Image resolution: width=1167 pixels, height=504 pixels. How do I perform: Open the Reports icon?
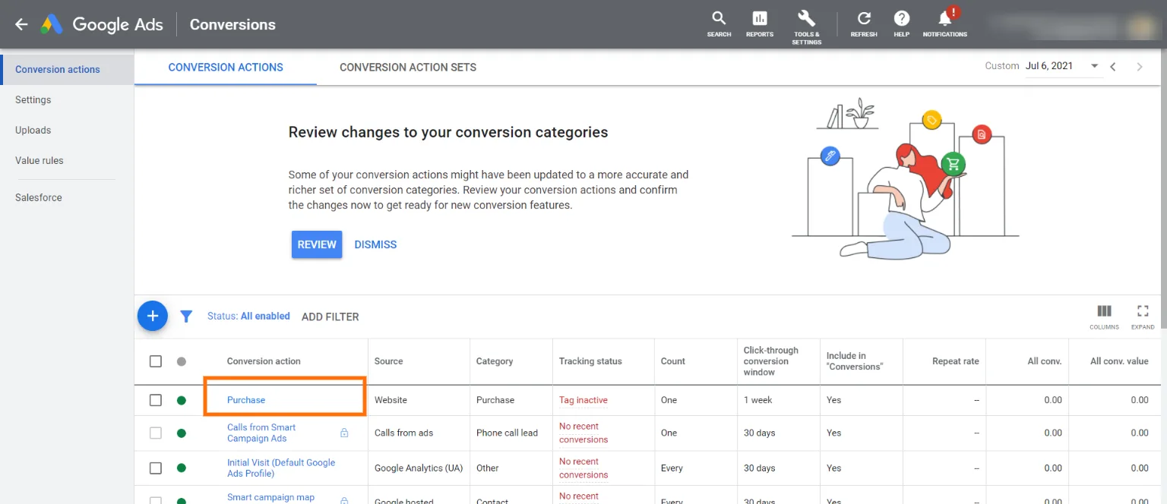[759, 19]
